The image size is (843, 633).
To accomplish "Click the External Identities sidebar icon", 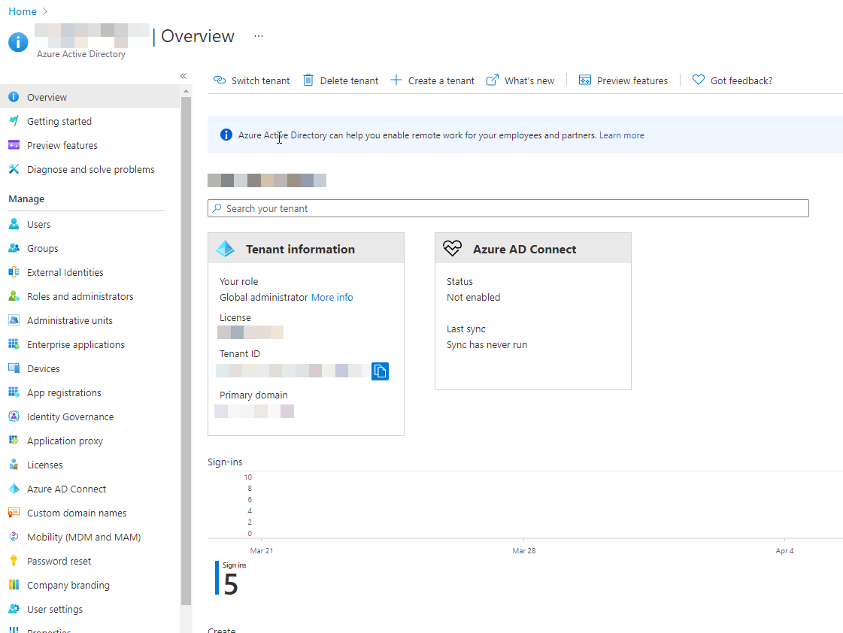I will 14,272.
